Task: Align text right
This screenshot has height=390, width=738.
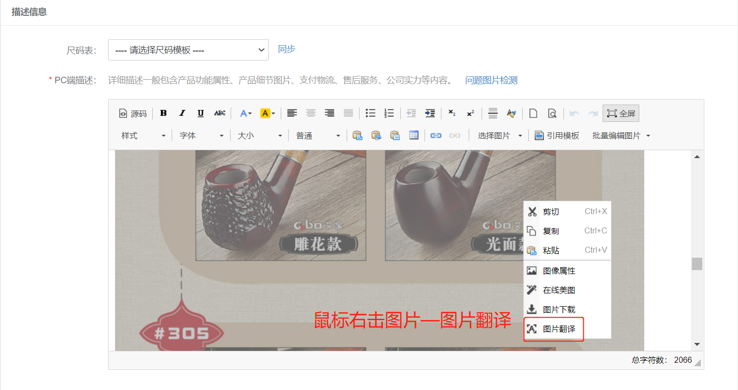Action: coord(330,113)
